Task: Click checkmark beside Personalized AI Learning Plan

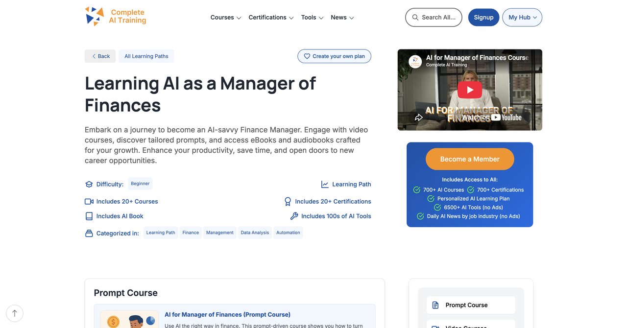Action: [x=431, y=199]
